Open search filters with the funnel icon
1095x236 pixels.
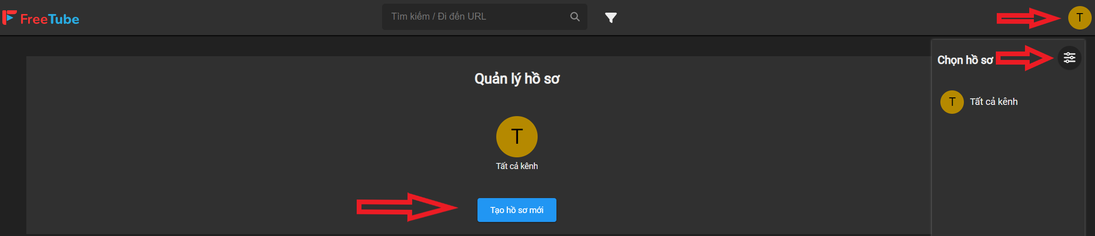[x=610, y=17]
